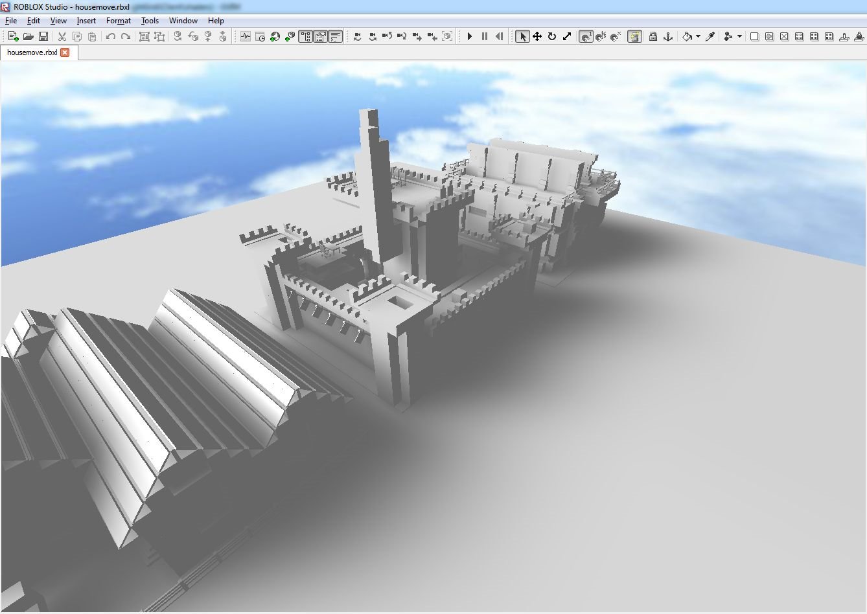The height and width of the screenshot is (614, 867).
Task: Expand the Material dropdown arrow
Action: point(739,37)
